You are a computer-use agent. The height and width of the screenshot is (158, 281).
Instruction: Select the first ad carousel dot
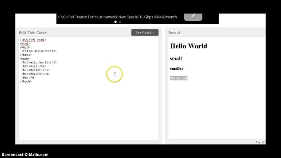115,22
